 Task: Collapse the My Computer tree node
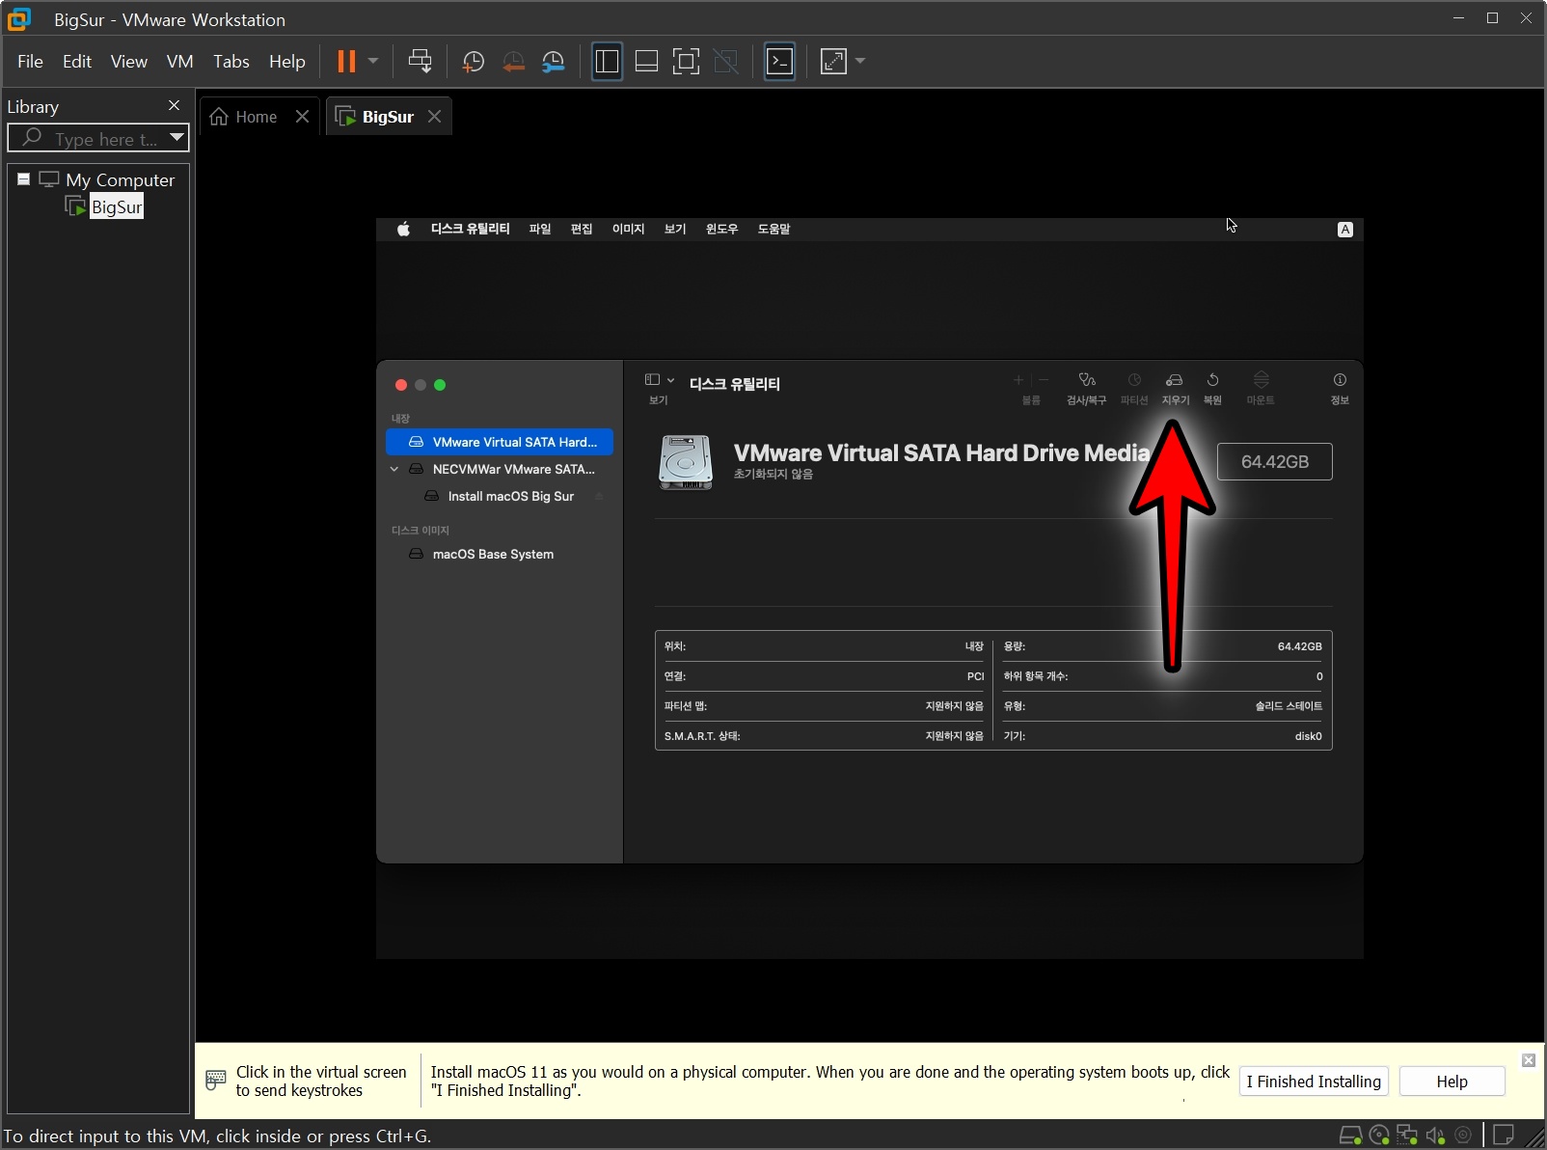23,179
